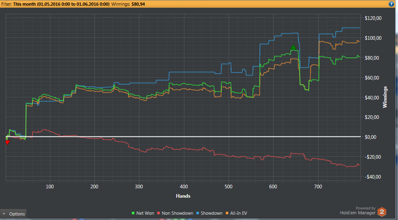Click the Winnings axis title

385,97
